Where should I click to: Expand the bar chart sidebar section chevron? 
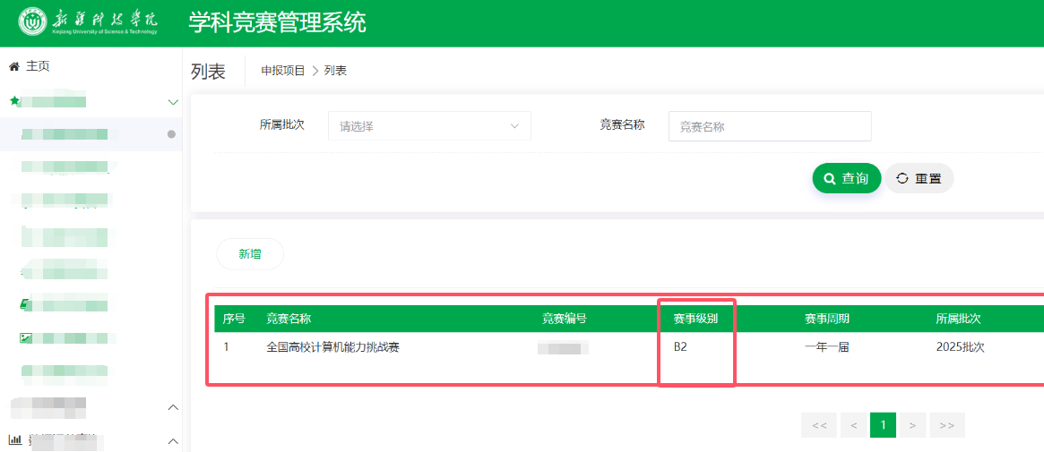[173, 440]
